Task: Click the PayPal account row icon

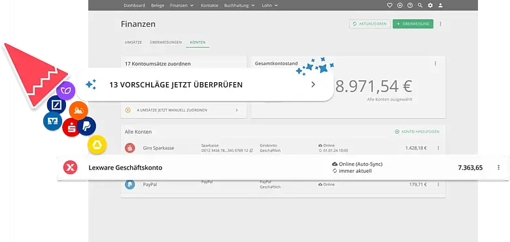Action: tap(129, 184)
